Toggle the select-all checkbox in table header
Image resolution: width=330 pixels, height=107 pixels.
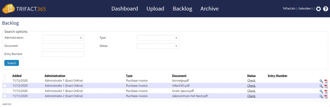tap(4, 76)
